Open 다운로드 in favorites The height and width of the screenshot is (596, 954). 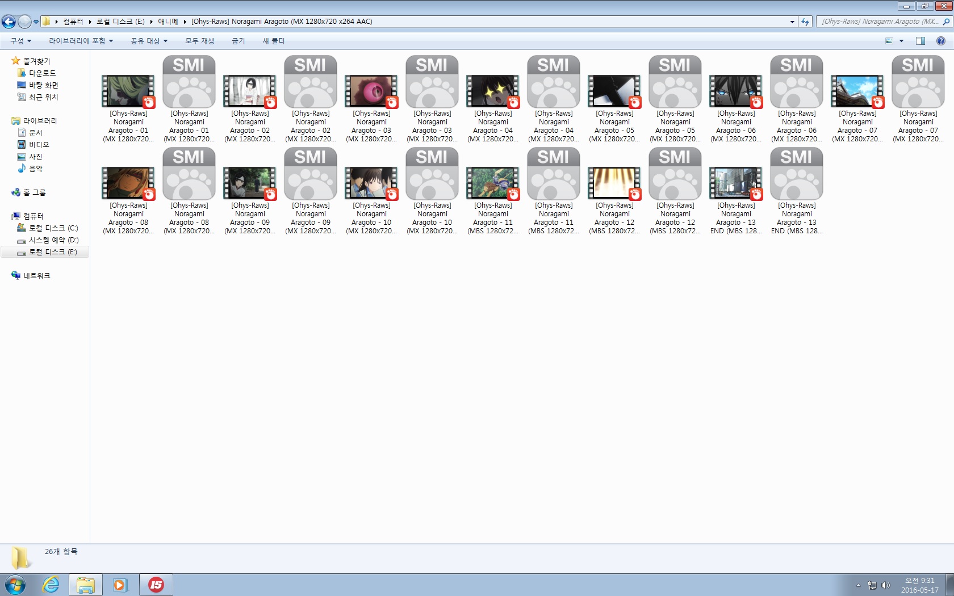click(37, 73)
